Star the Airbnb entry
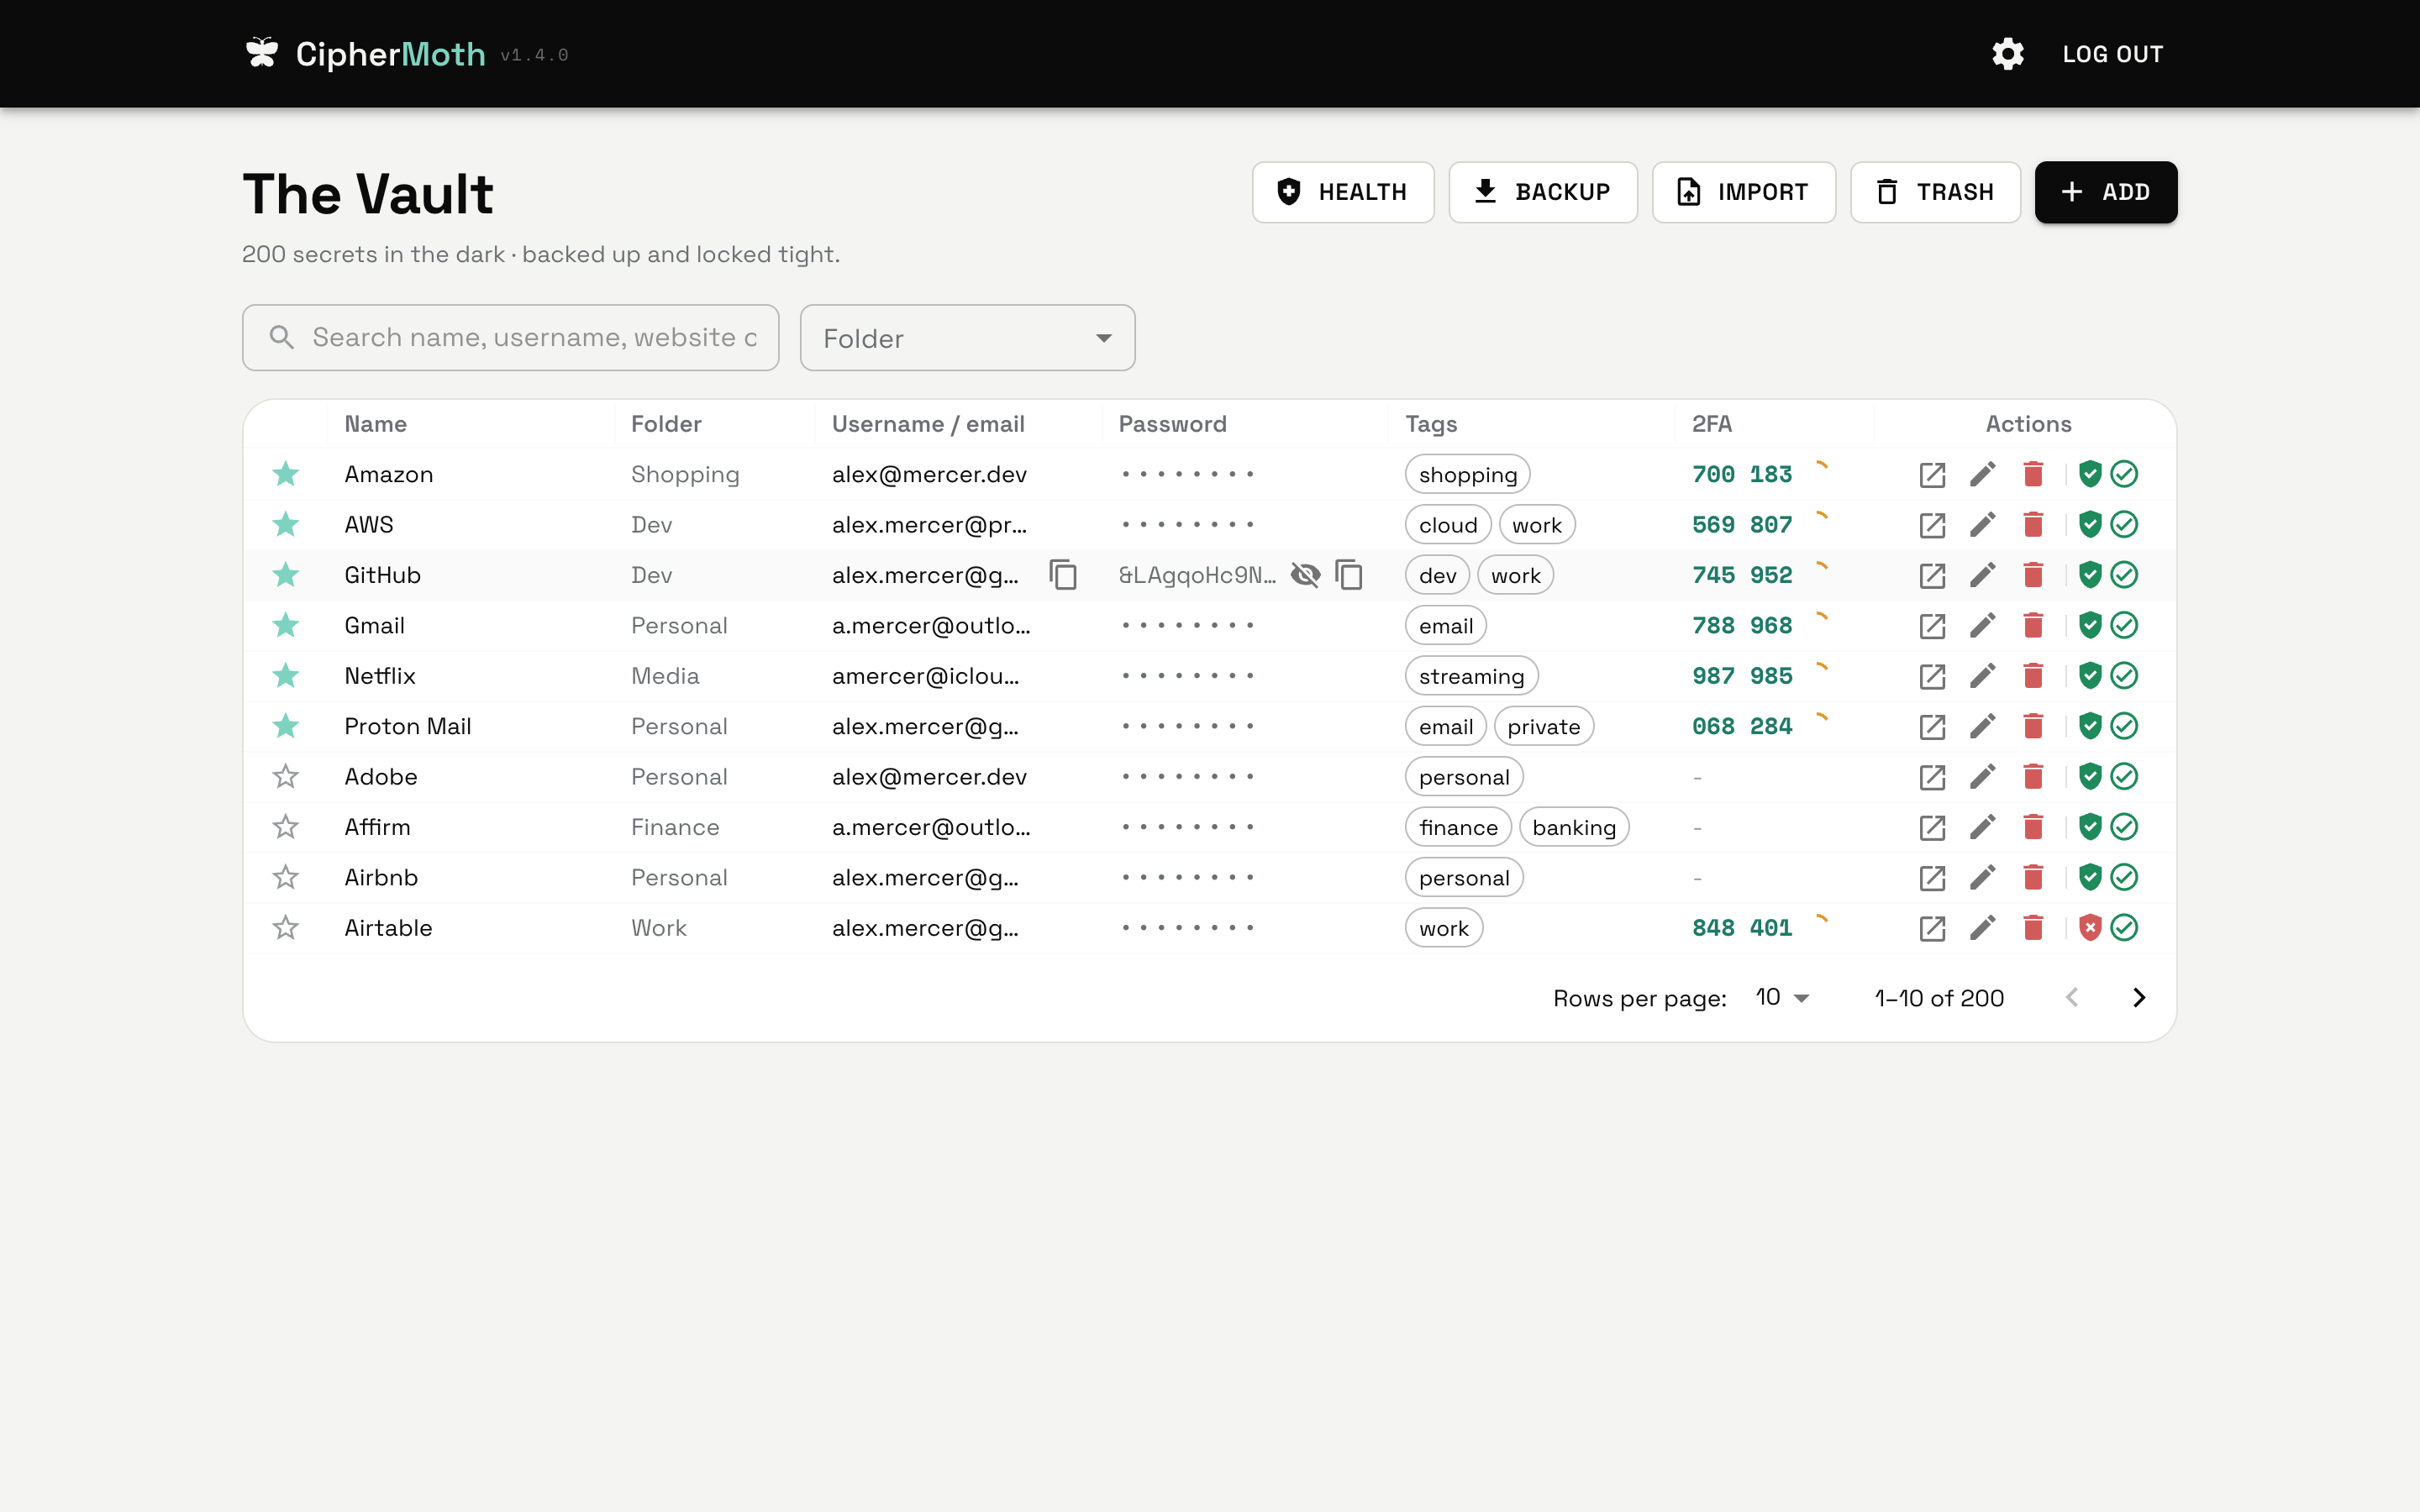The height and width of the screenshot is (1512, 2420). pos(286,877)
